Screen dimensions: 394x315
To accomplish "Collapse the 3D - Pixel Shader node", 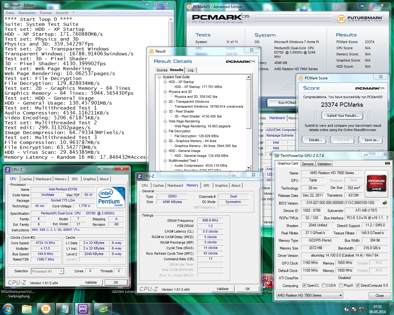I will pyautogui.click(x=165, y=112).
